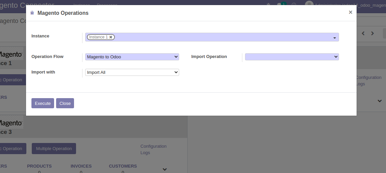Go to previous record using left arrow
The image size is (386, 173).
(x=363, y=33)
